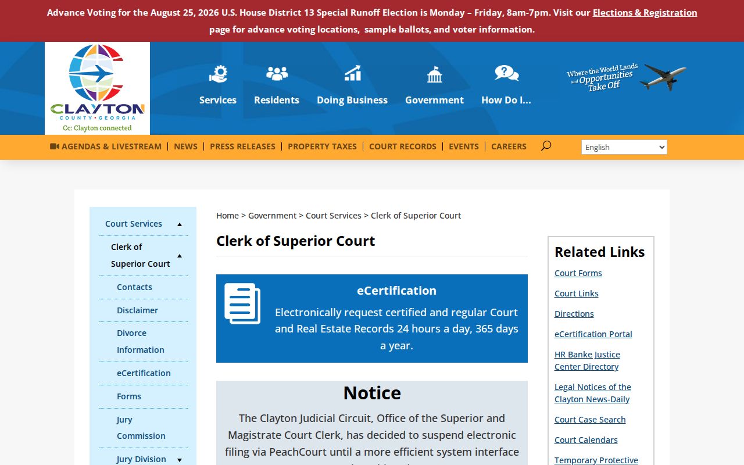Open Jury Commission in the sidebar

(141, 428)
